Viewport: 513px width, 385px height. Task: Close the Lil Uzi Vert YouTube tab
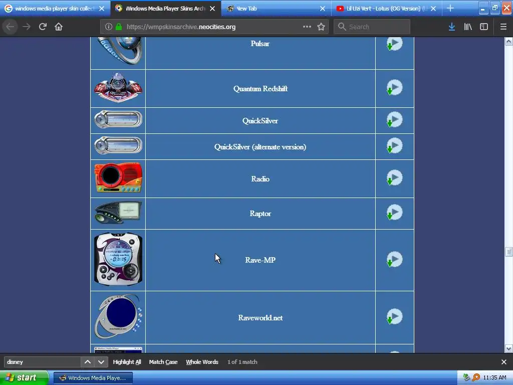433,9
